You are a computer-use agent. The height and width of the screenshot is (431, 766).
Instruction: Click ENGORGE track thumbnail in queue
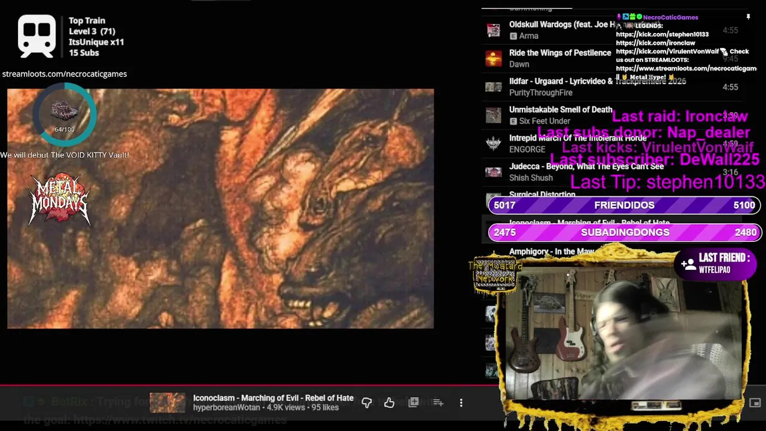tap(493, 144)
